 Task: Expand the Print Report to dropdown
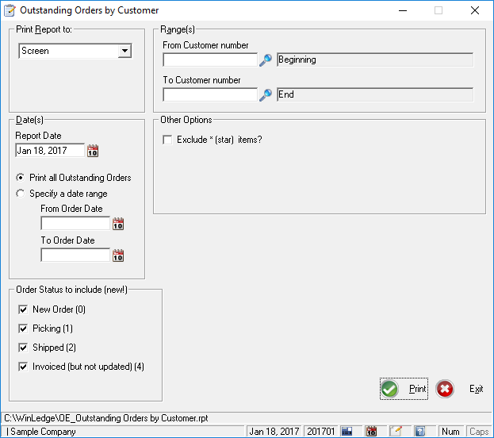pyautogui.click(x=124, y=51)
